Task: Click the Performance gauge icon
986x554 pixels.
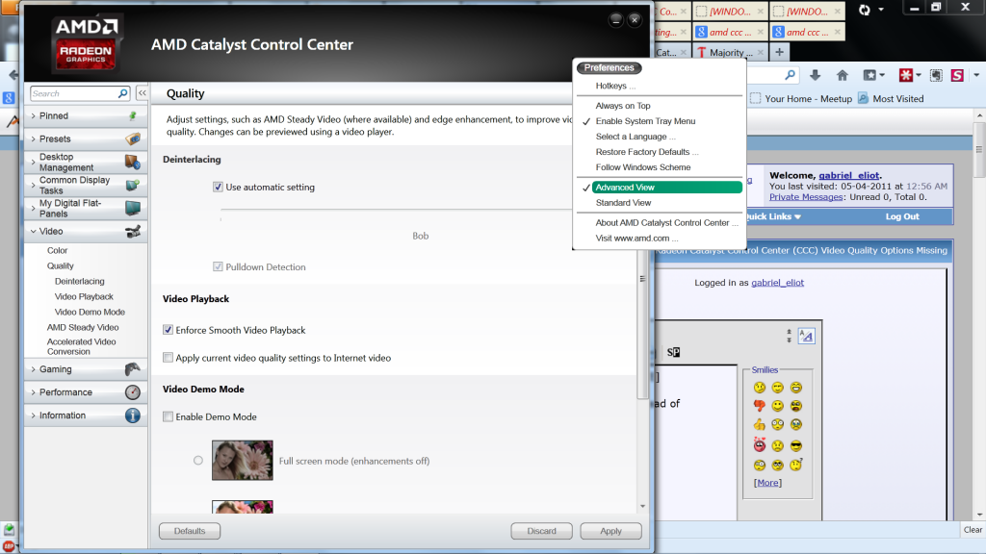Action: pyautogui.click(x=132, y=392)
